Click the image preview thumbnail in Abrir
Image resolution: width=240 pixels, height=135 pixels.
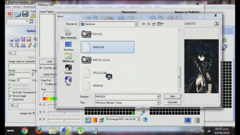[x=201, y=66]
